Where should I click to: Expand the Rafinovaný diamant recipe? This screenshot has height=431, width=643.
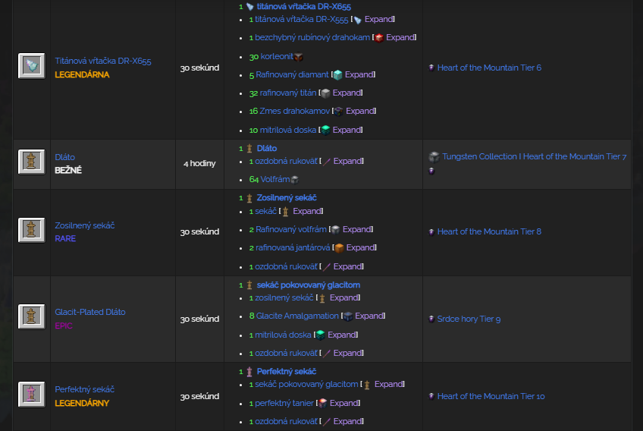(x=359, y=74)
